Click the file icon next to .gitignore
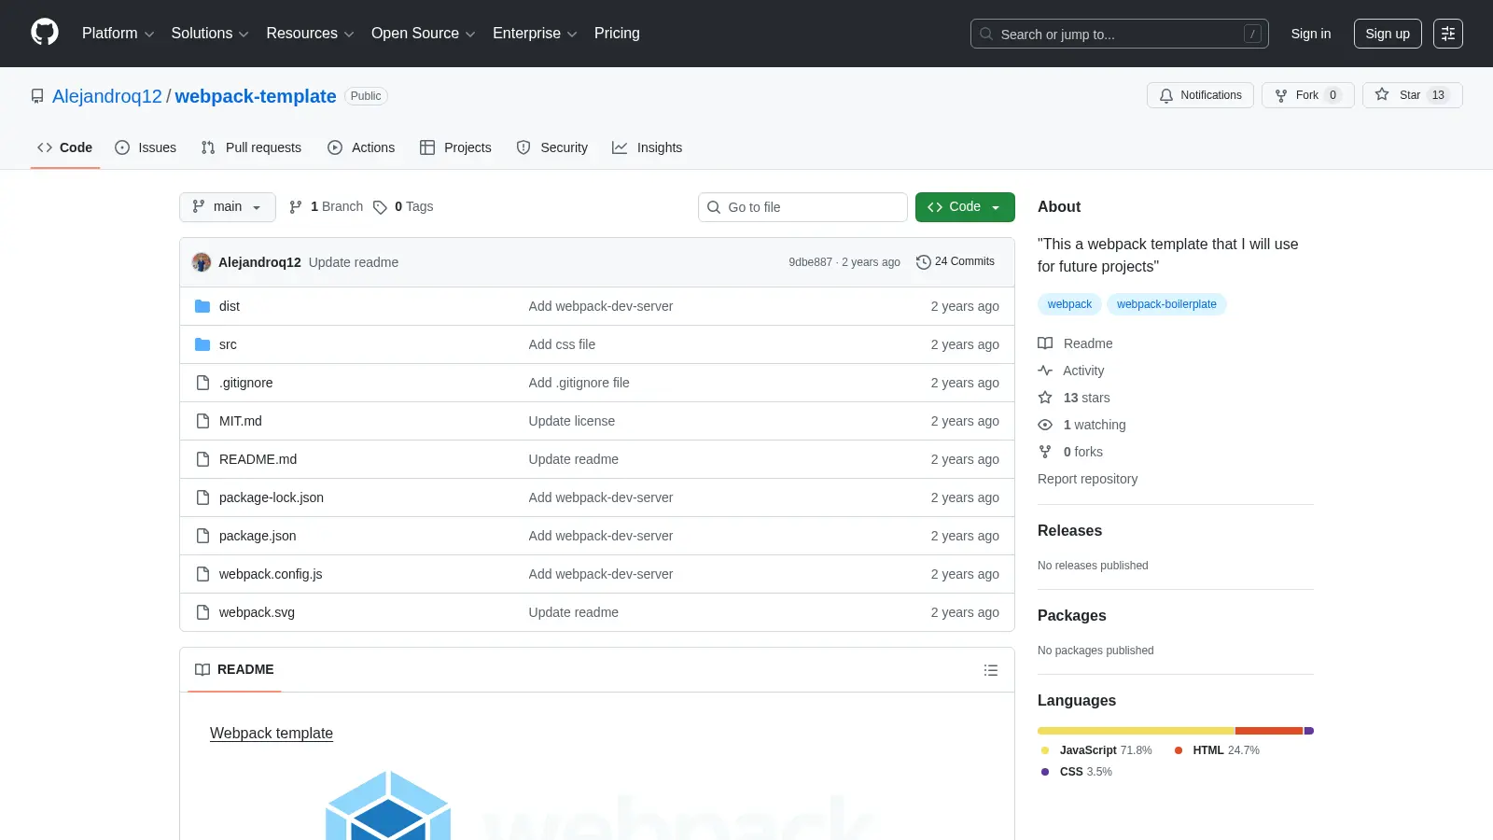 (x=202, y=383)
